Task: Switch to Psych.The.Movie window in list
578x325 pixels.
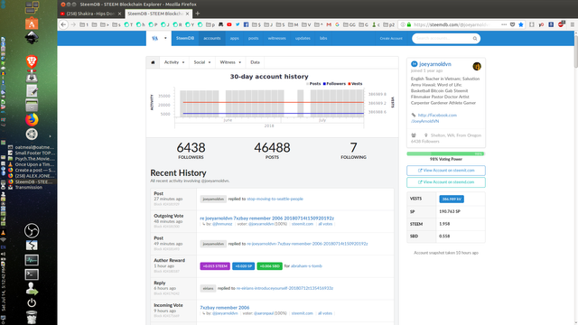Action: click(32, 159)
